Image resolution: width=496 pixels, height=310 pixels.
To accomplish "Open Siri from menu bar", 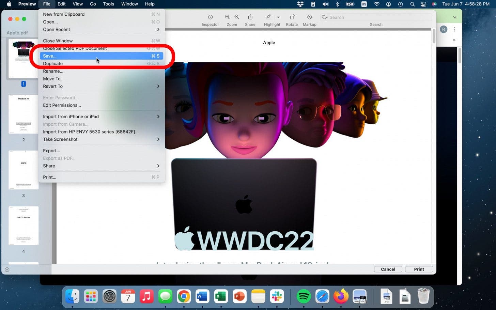I will click(434, 4).
